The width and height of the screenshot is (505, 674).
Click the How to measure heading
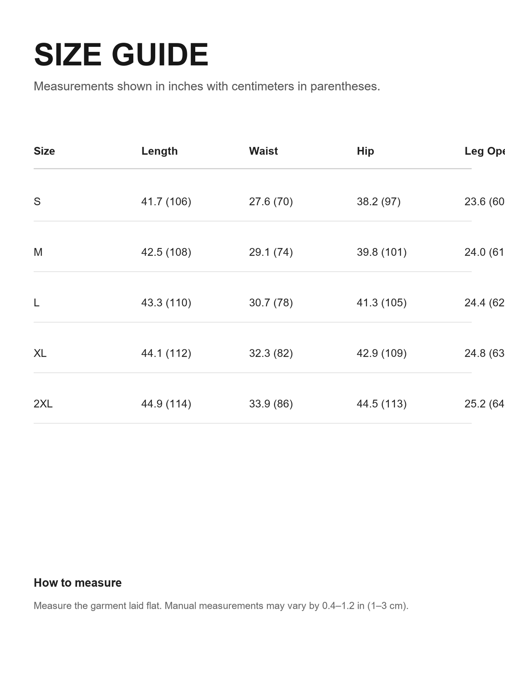tap(77, 583)
